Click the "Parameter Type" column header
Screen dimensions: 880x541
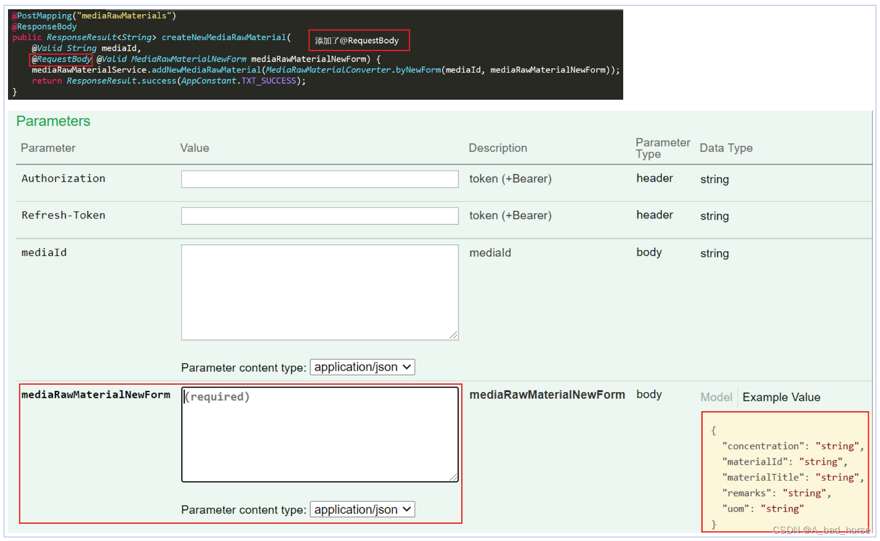tap(663, 148)
